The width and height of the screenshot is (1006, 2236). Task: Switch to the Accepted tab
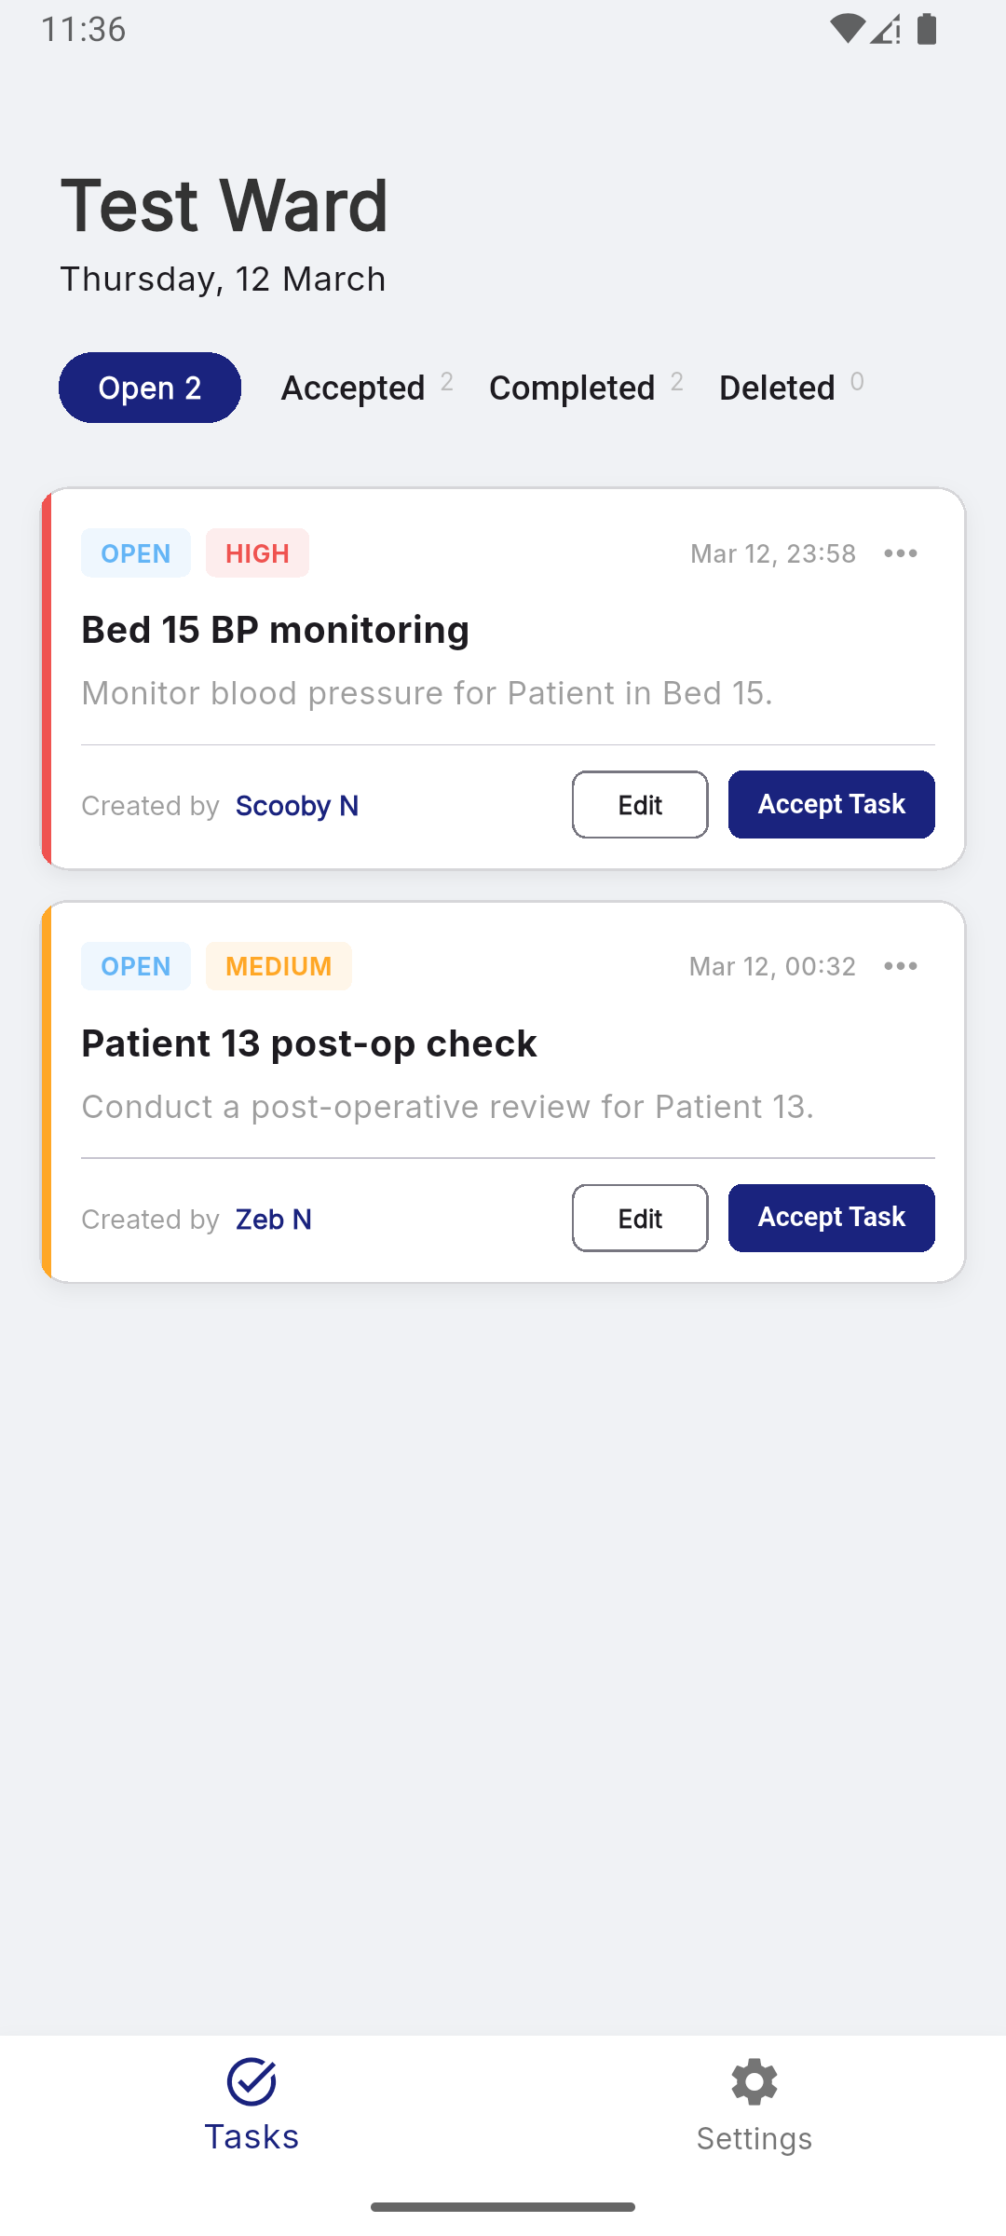[354, 388]
